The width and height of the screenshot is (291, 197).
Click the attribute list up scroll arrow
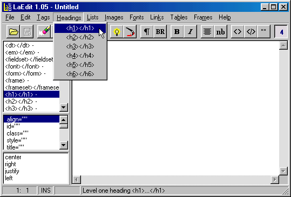64,120
